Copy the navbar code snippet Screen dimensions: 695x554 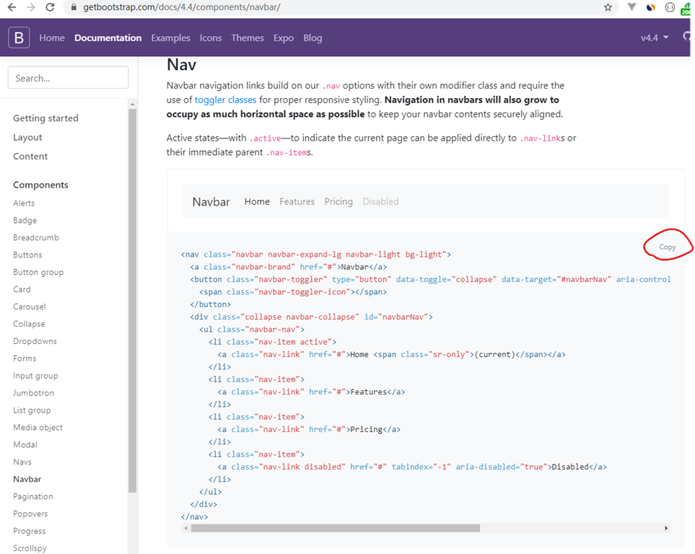pos(667,247)
